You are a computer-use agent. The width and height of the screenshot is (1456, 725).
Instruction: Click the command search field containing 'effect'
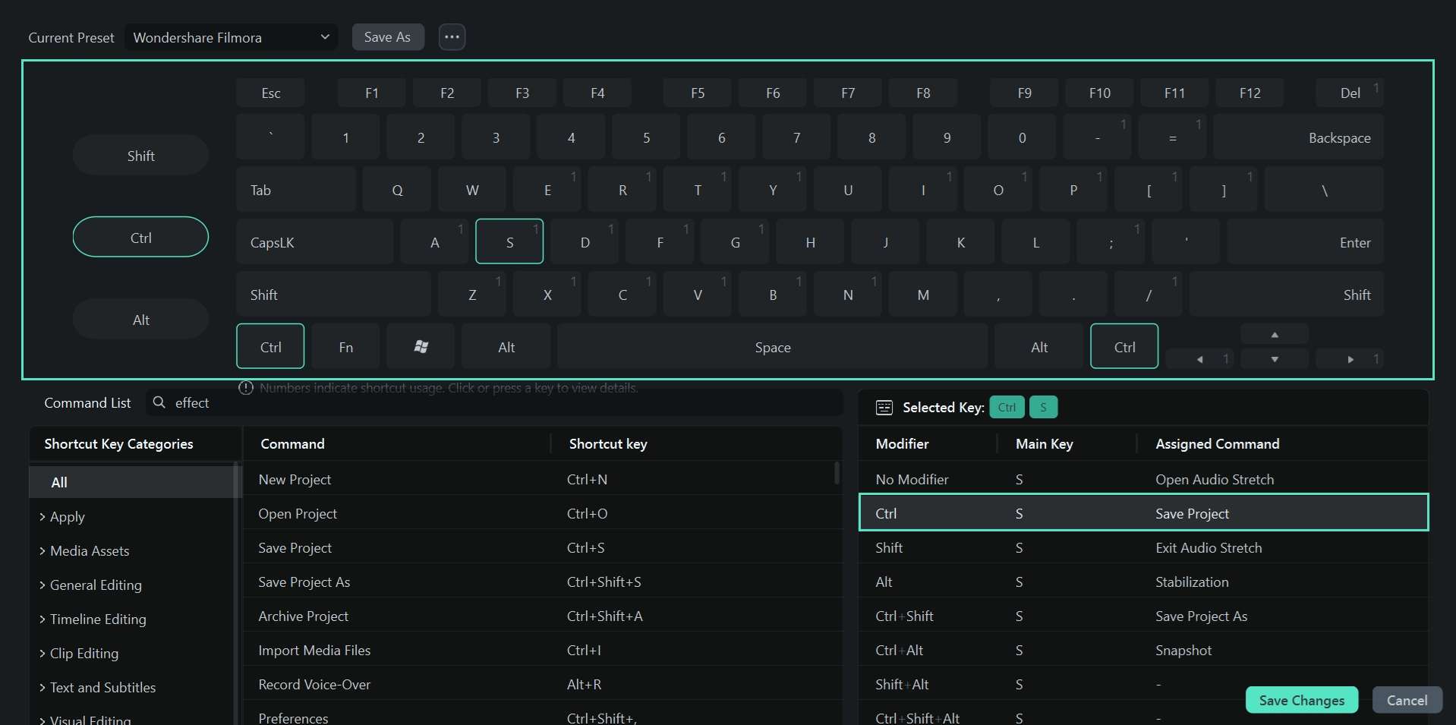[494, 402]
